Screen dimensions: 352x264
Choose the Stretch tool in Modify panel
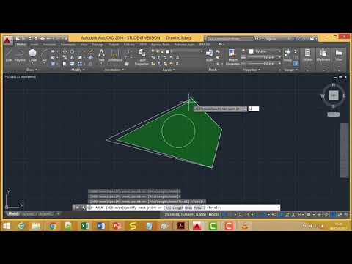pos(65,64)
